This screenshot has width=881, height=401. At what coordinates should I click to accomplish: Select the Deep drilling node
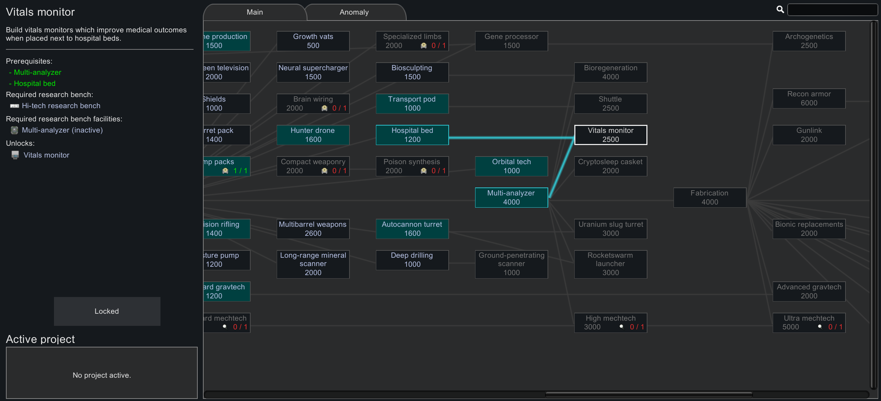[x=412, y=260]
